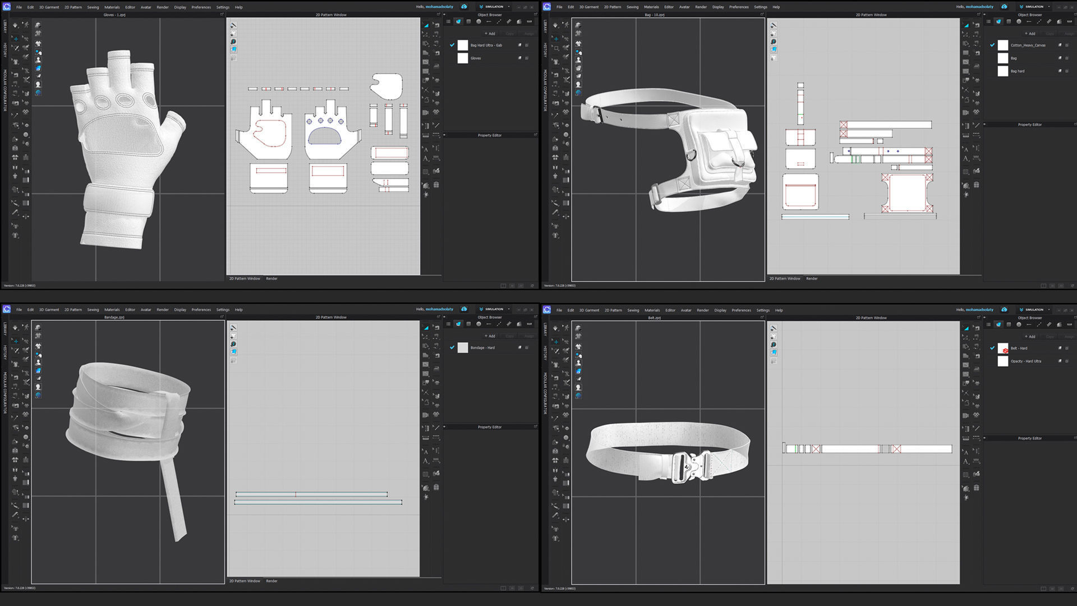The image size is (1077, 606).
Task: Toggle checkmark beside Belt - Hard fabric
Action: click(x=992, y=348)
